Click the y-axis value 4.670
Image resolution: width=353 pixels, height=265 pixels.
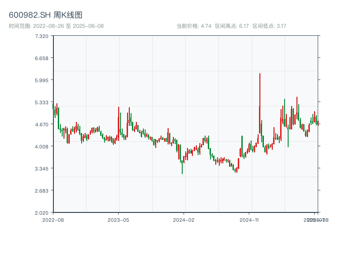(x=41, y=125)
